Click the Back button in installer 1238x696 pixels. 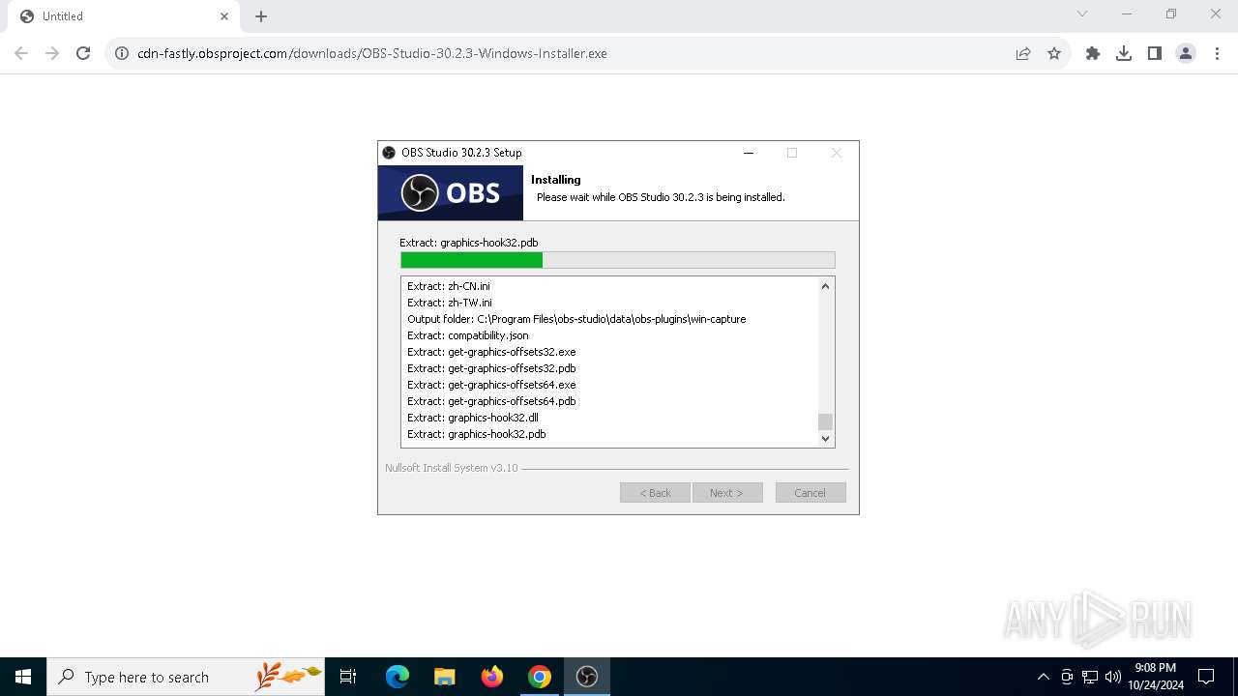[x=655, y=493]
